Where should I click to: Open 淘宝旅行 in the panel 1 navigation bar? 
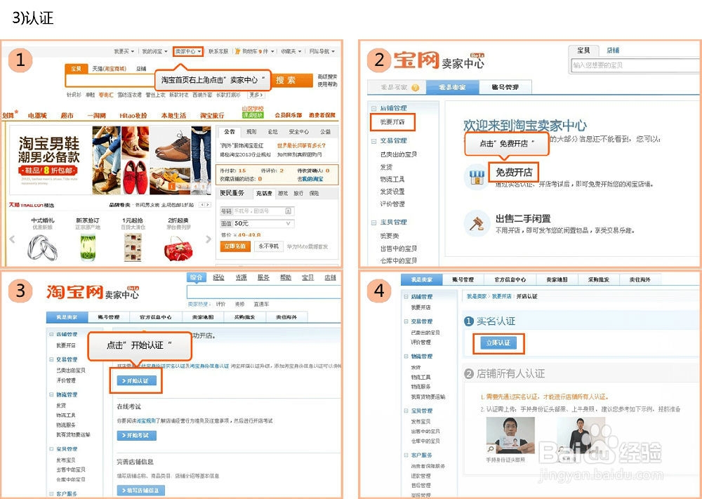212,116
